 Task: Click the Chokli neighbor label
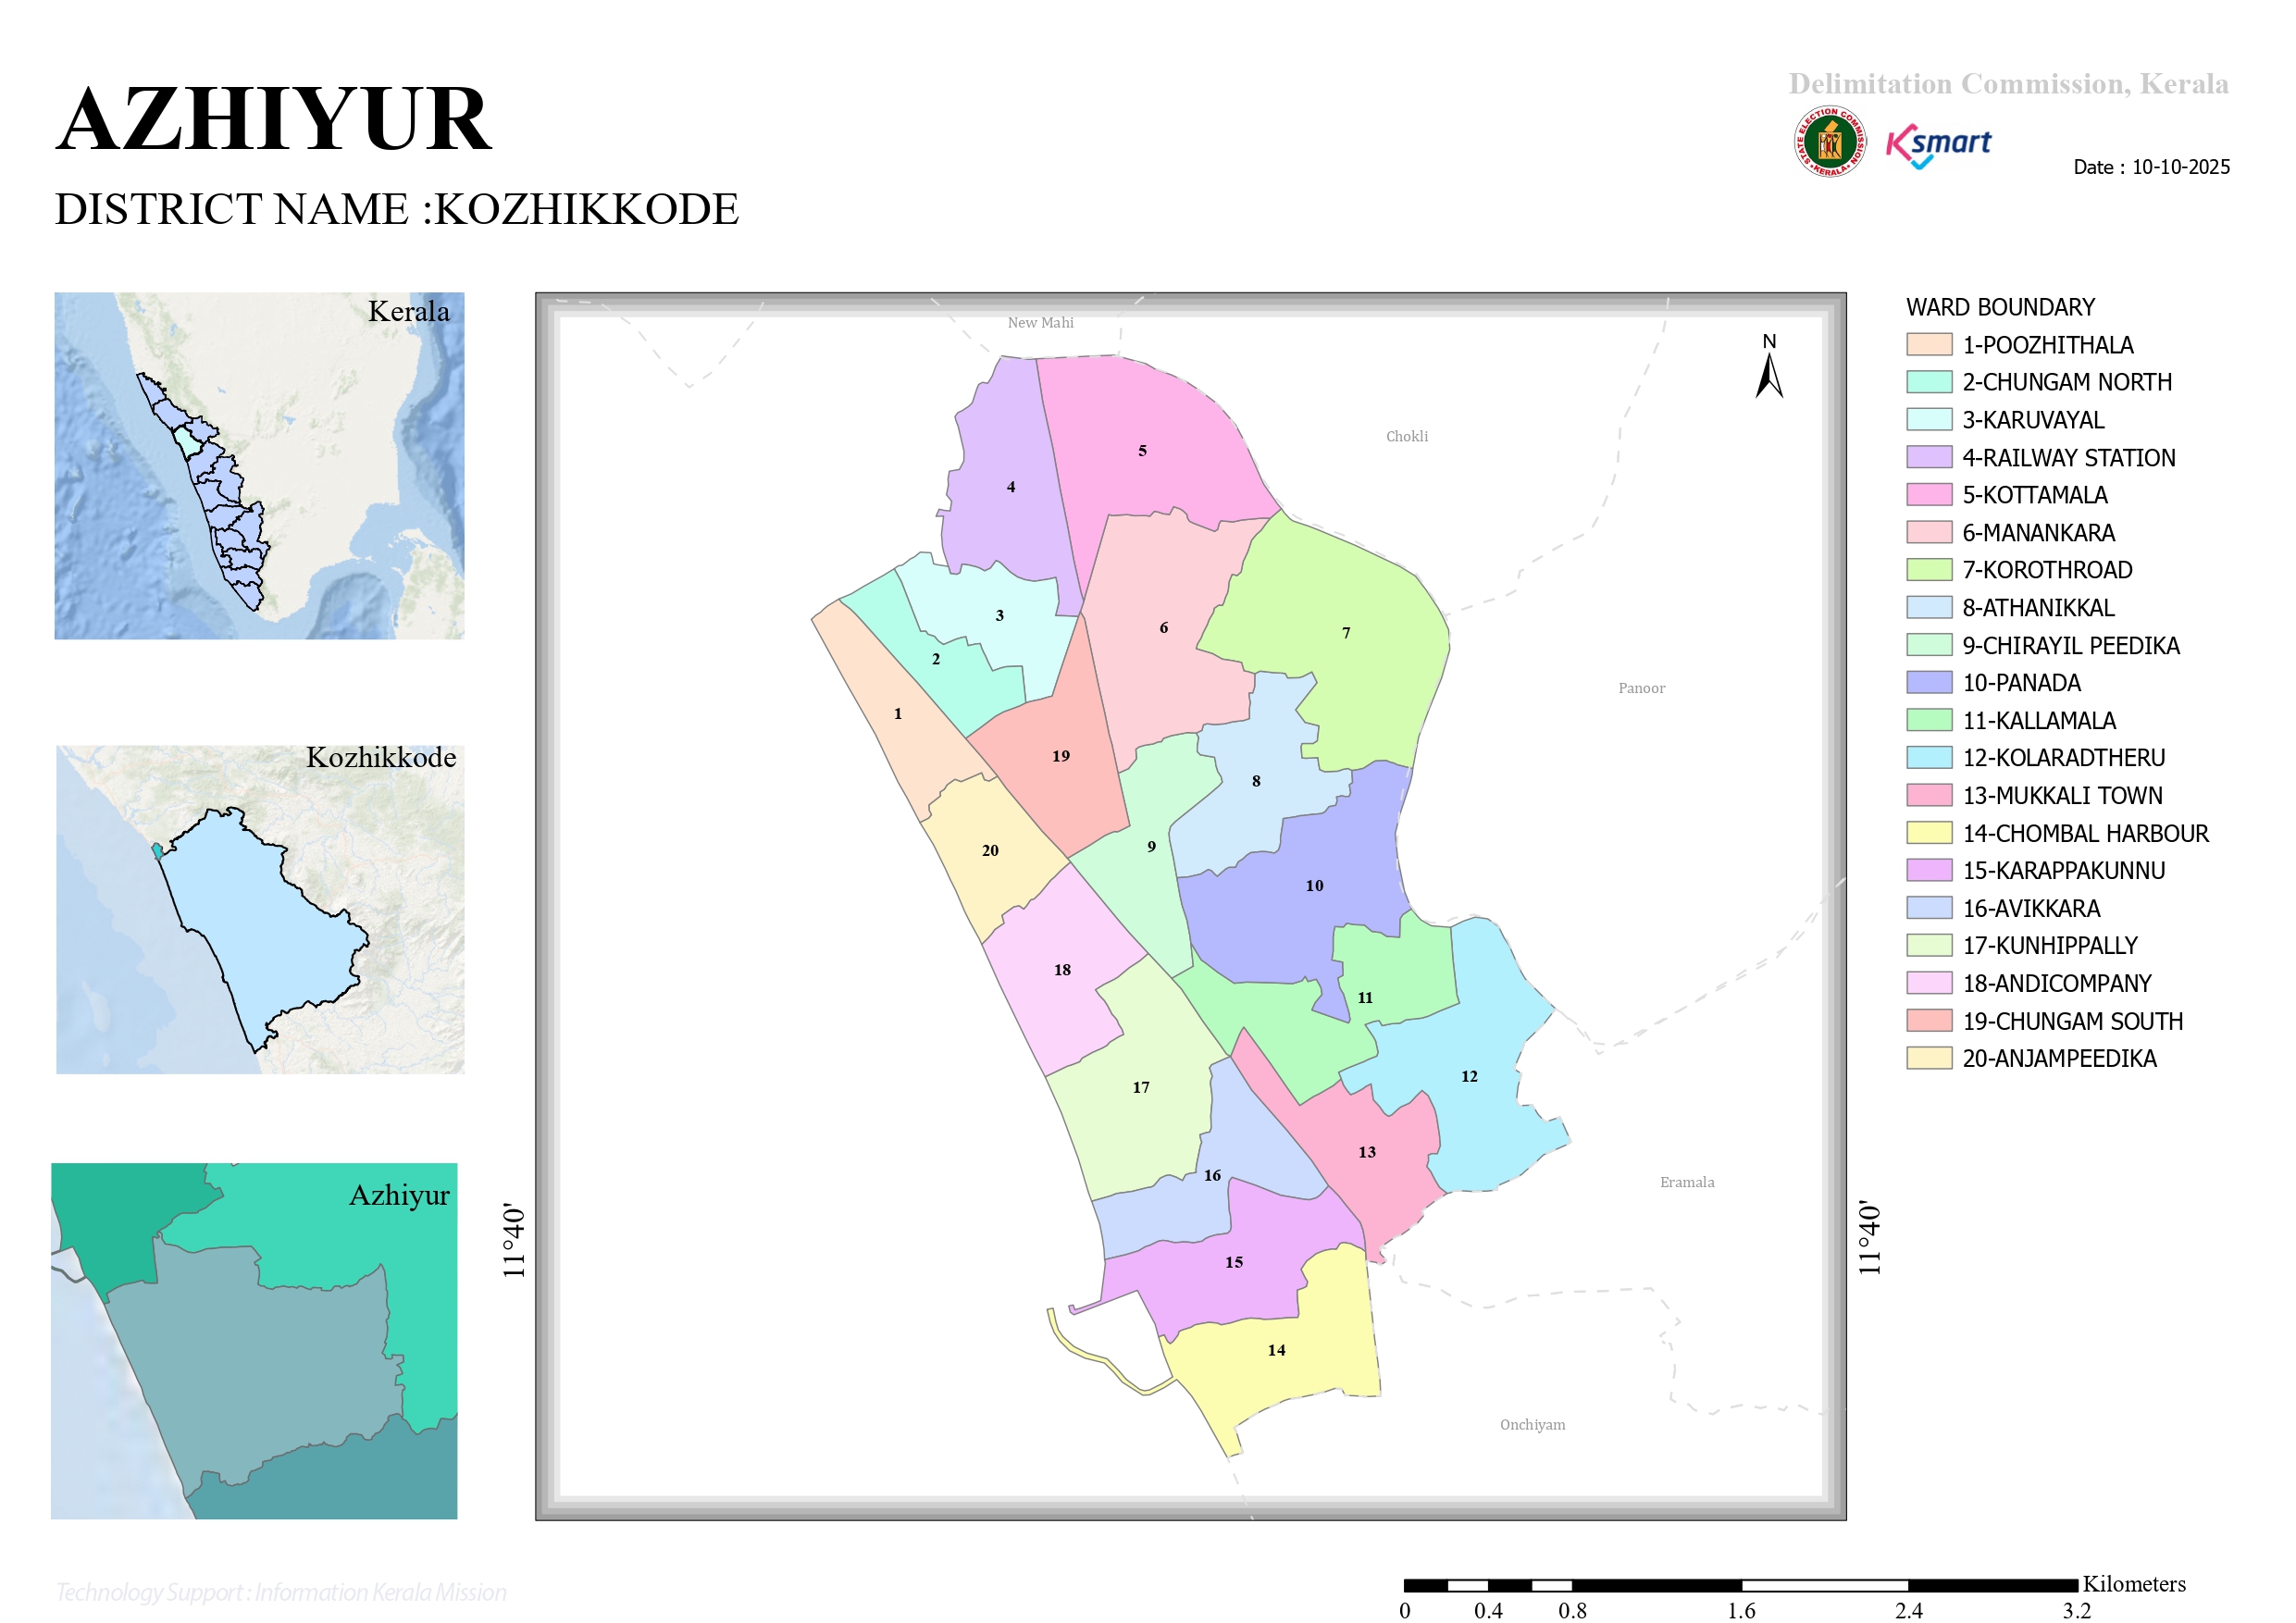[x=1407, y=437]
